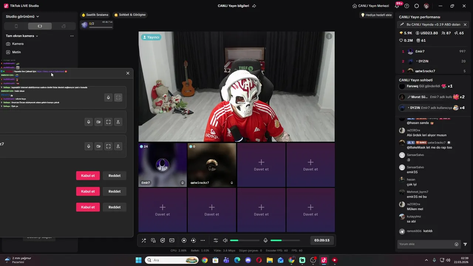Open notifications bell with 99+ badge

(397, 6)
